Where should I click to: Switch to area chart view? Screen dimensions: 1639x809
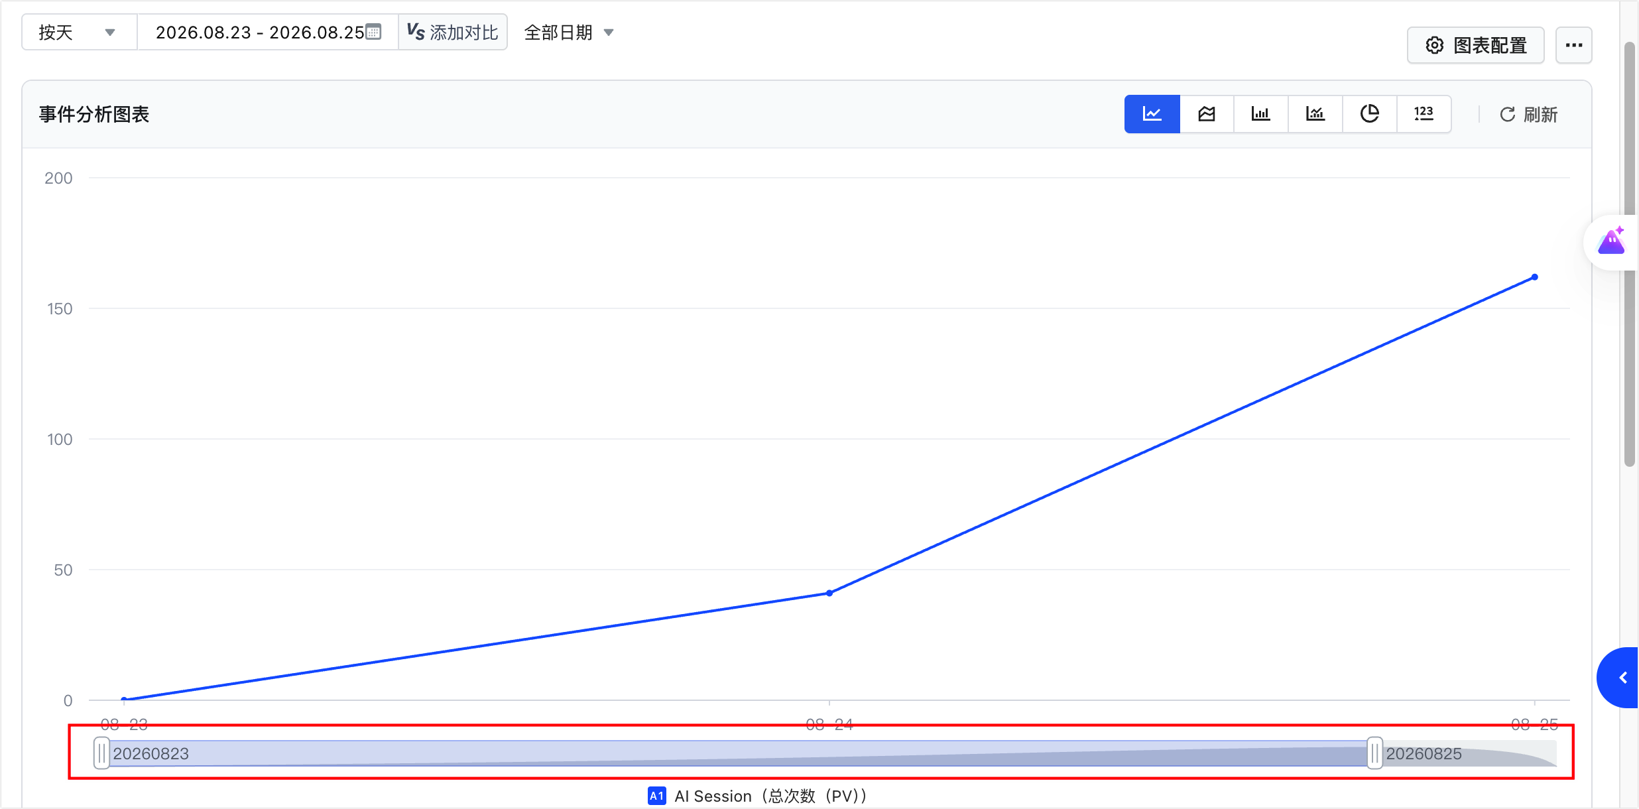(1206, 114)
